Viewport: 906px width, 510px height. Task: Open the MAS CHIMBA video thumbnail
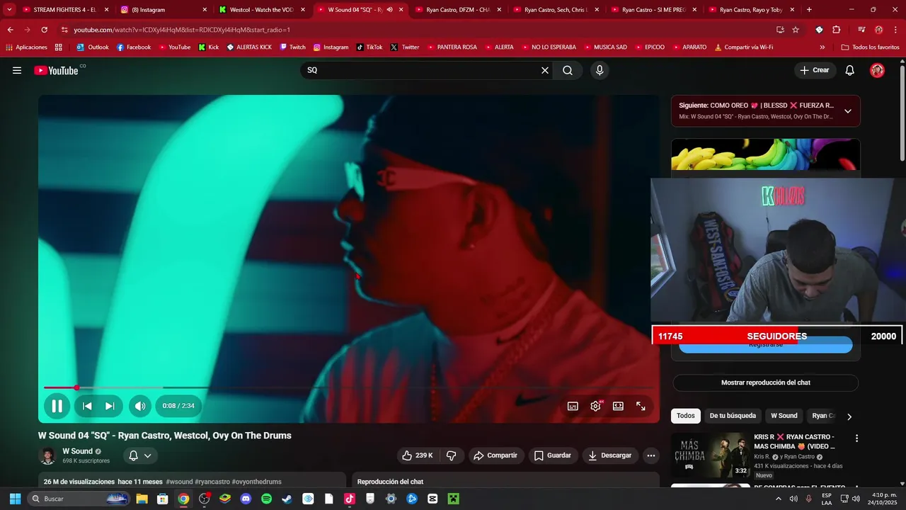(710, 455)
